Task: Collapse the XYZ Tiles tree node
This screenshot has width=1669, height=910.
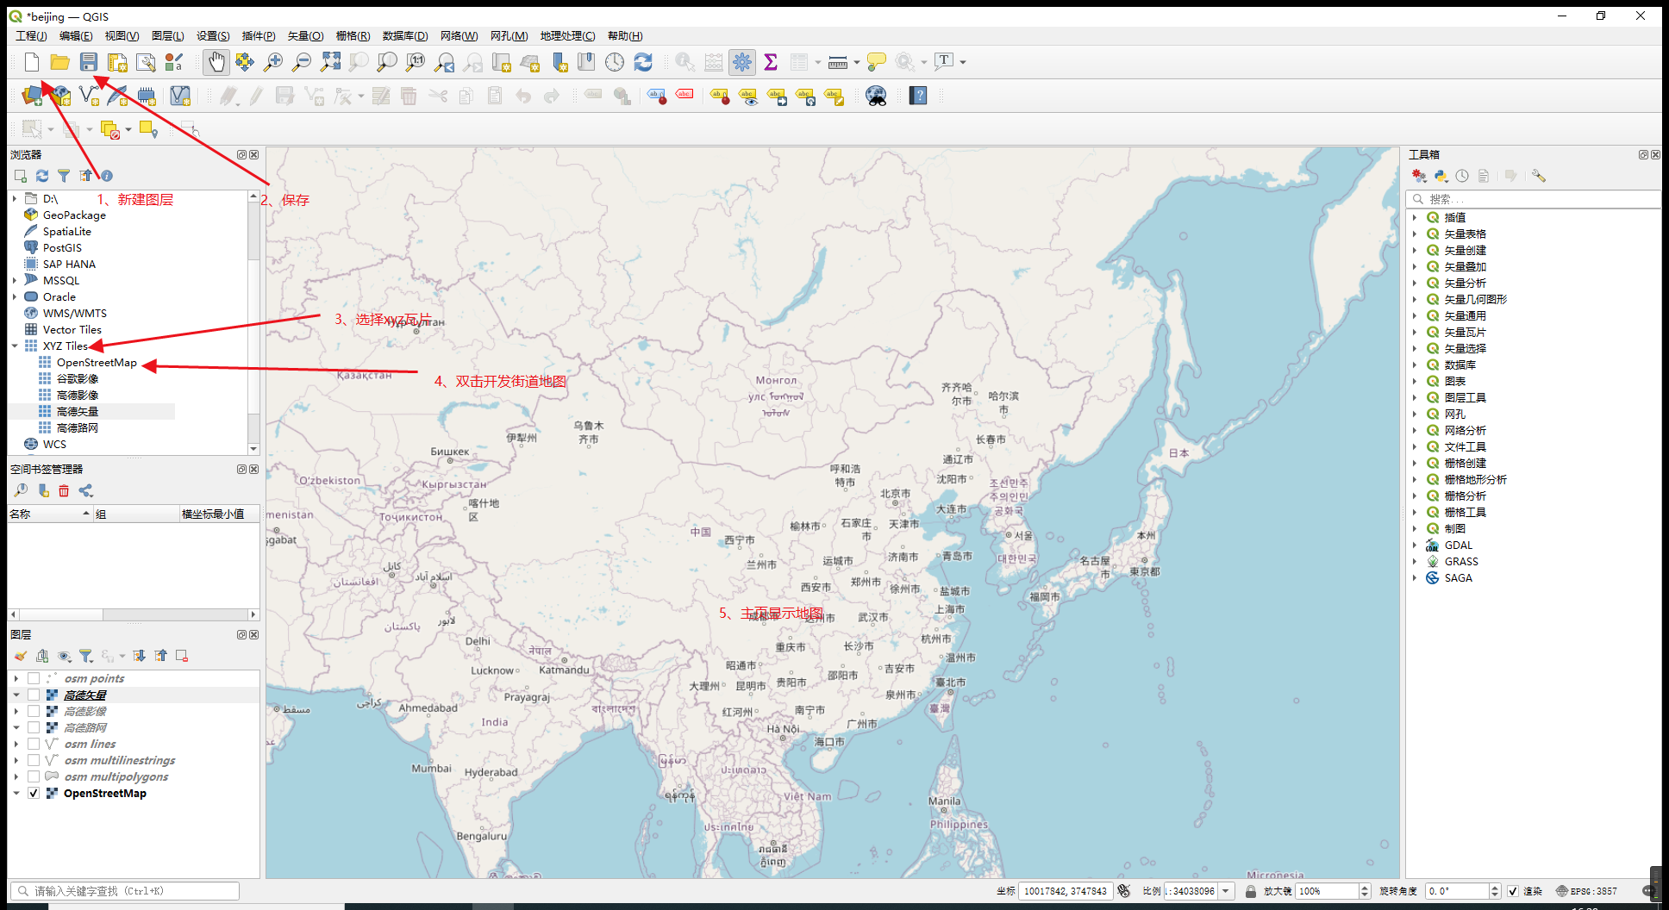Action: click(x=15, y=346)
